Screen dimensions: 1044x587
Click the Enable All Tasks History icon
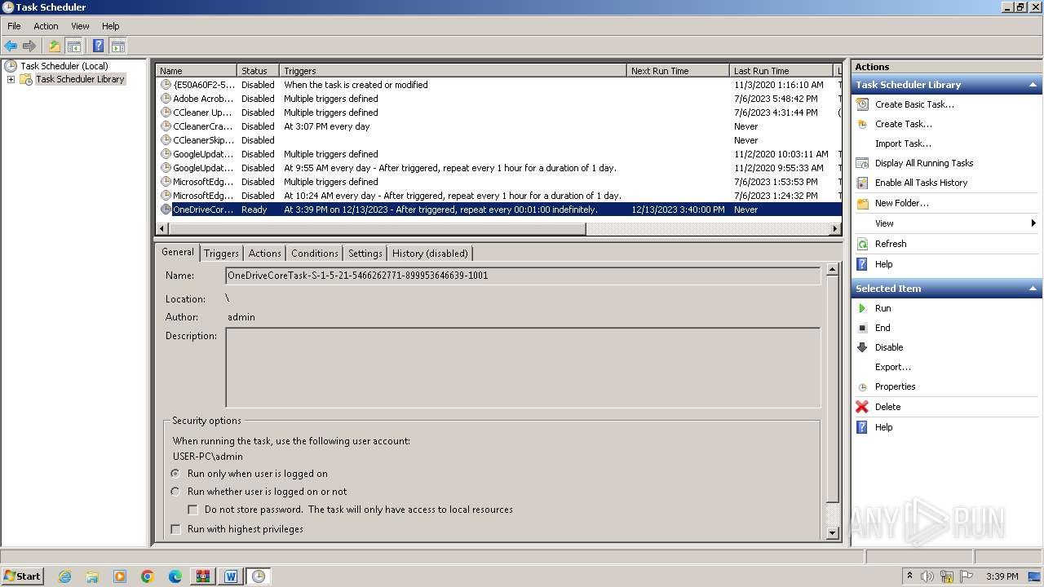point(862,183)
